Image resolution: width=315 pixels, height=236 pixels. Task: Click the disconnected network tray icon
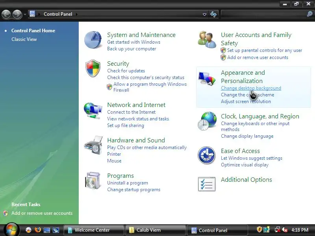[278, 230]
